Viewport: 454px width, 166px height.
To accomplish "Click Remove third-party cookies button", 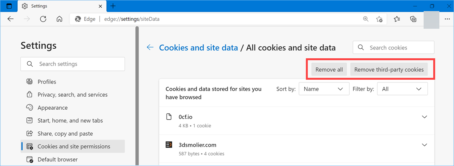I will [389, 69].
